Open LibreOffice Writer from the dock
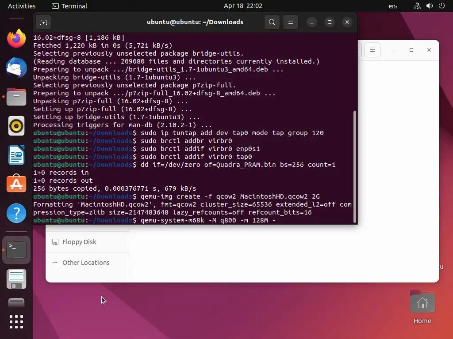 pyautogui.click(x=16, y=155)
